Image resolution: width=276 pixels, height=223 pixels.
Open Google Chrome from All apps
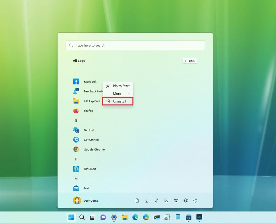[x=94, y=149]
